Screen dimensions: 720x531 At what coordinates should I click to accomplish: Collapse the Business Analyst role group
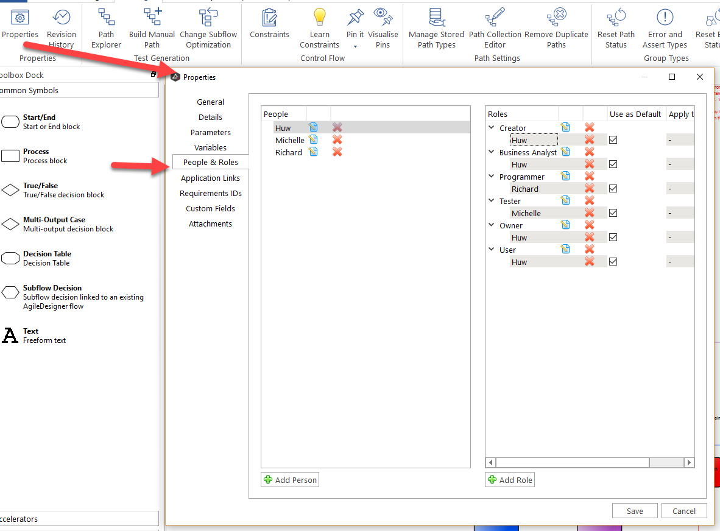(491, 152)
